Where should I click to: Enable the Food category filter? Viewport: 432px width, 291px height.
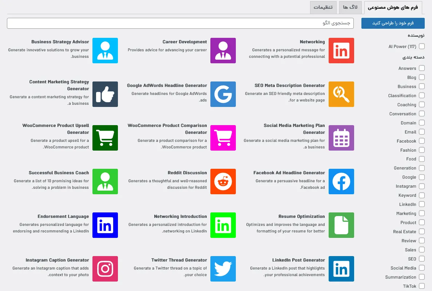[x=421, y=159]
